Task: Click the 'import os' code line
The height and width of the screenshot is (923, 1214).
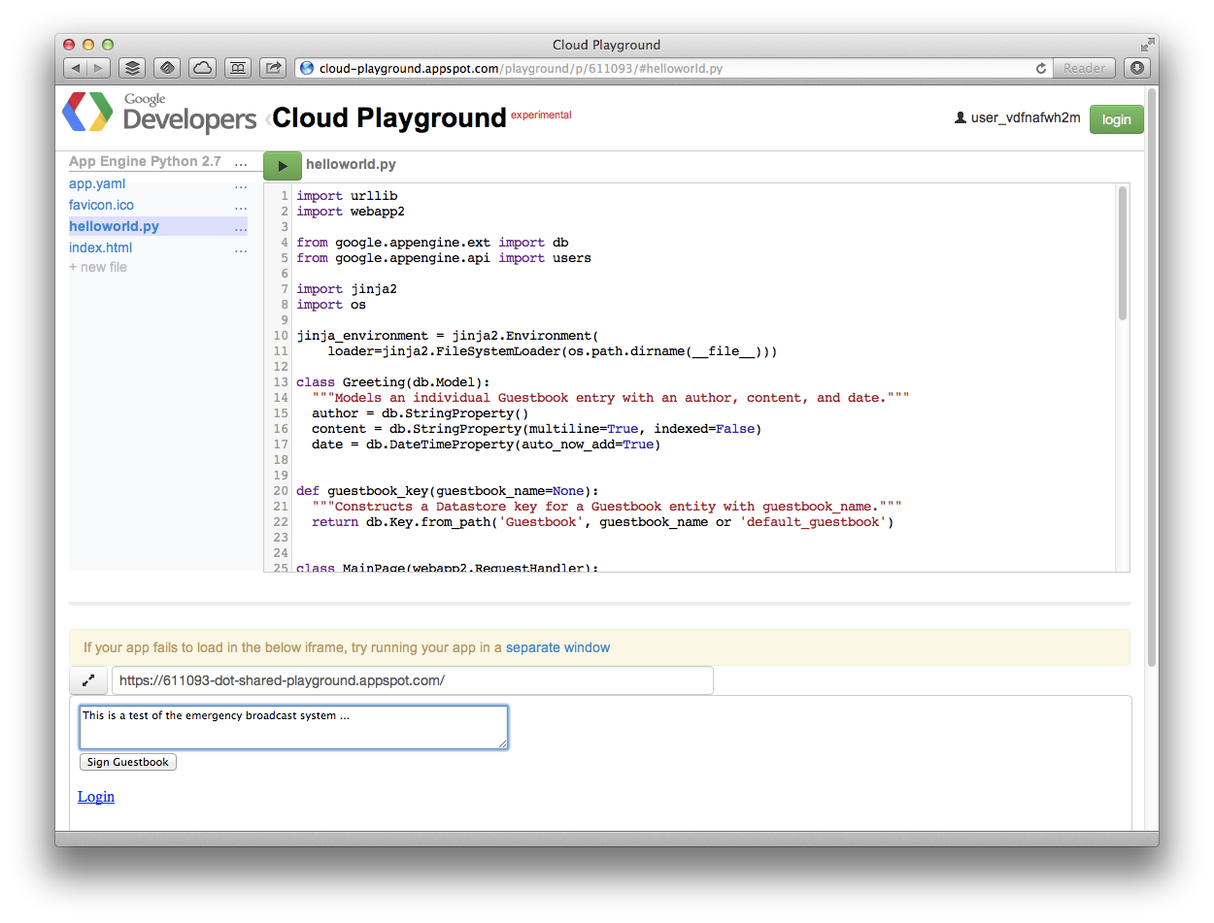Action: point(331,305)
